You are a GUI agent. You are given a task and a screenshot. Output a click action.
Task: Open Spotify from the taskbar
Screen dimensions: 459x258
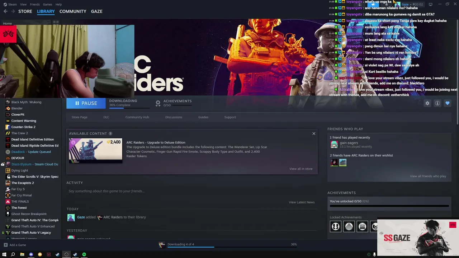pos(84,254)
